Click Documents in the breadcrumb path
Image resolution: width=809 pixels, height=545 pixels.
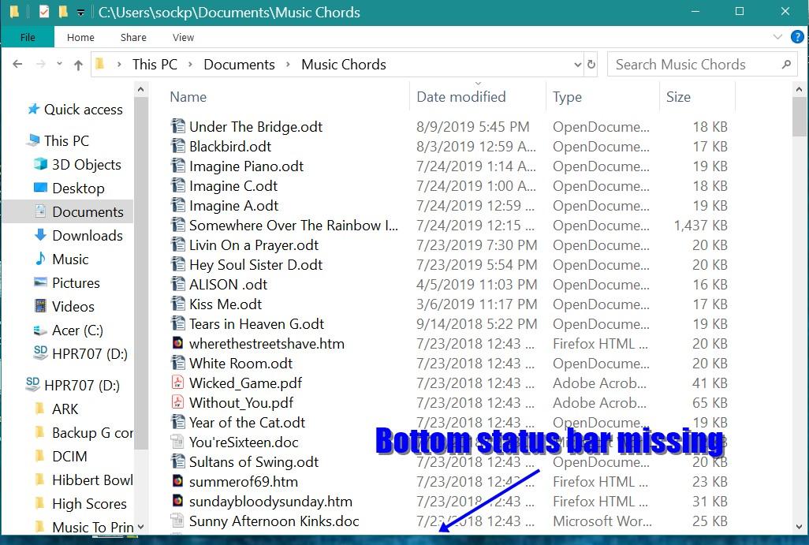coord(239,65)
